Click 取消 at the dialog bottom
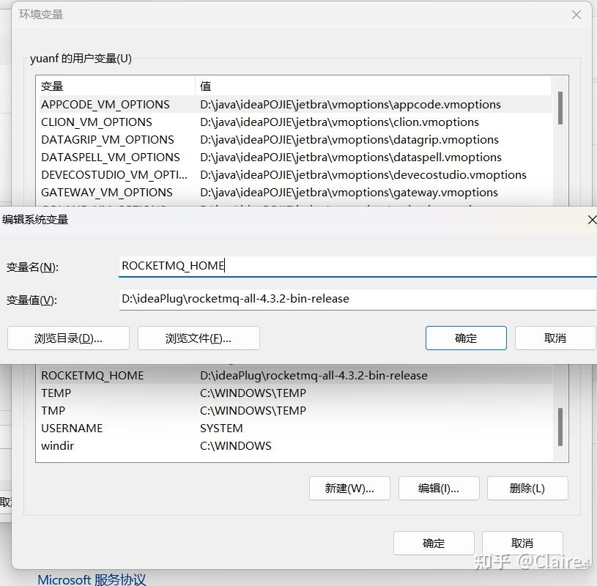 coord(522,543)
